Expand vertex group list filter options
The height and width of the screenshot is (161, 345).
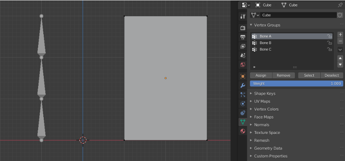254,67
